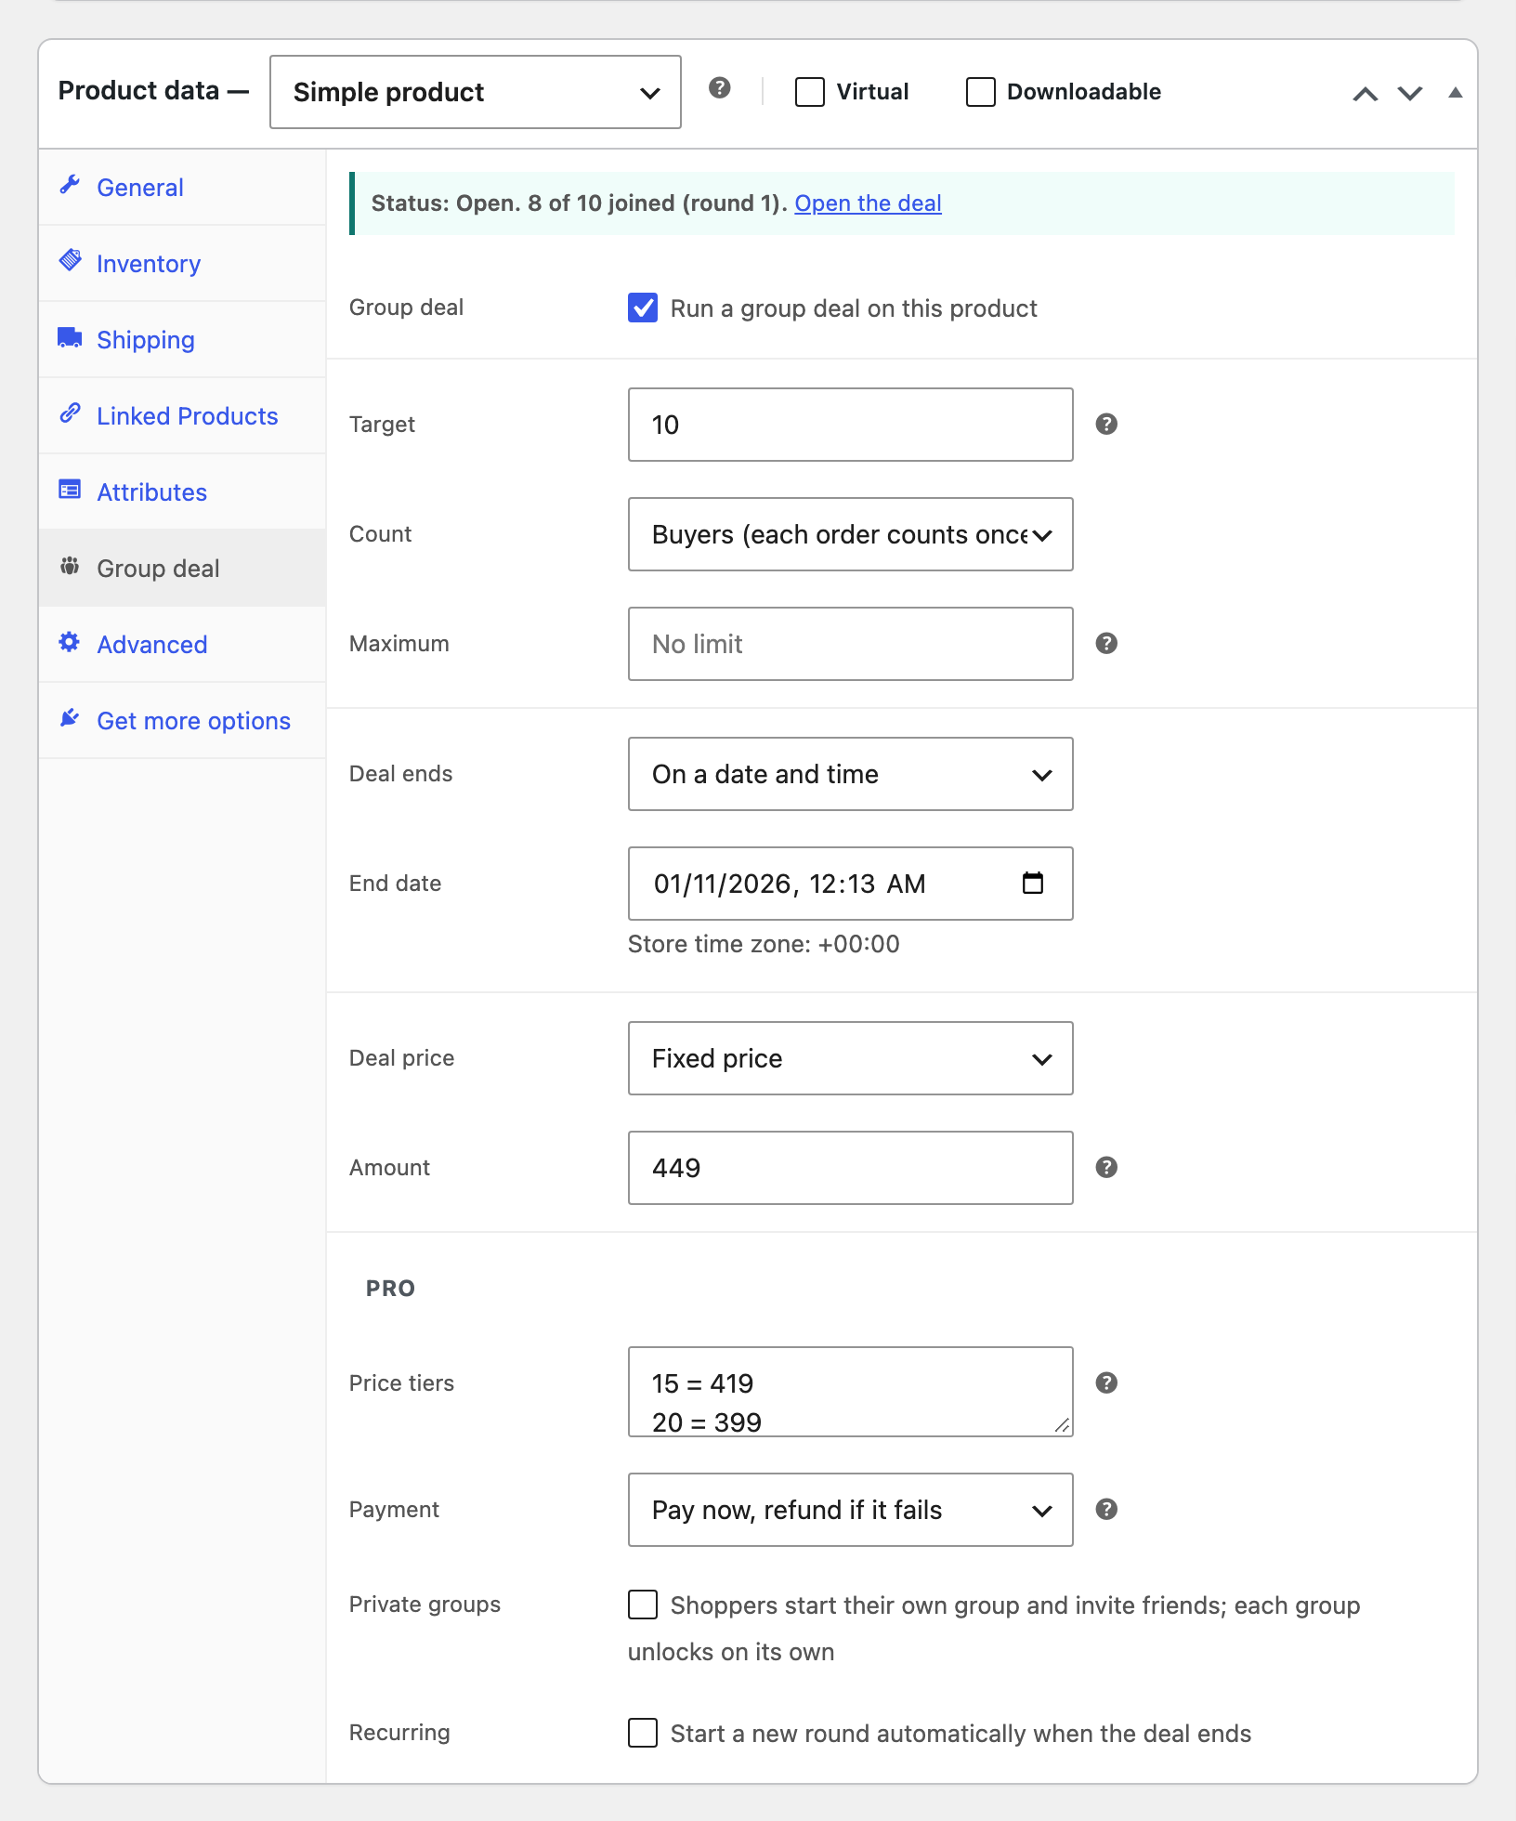Open the Advanced tab label
The image size is (1516, 1821).
(152, 645)
